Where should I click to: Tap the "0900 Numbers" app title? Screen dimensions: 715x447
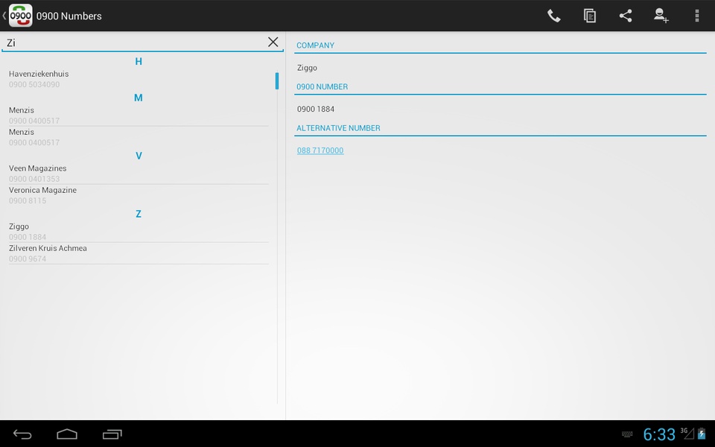[x=69, y=16]
